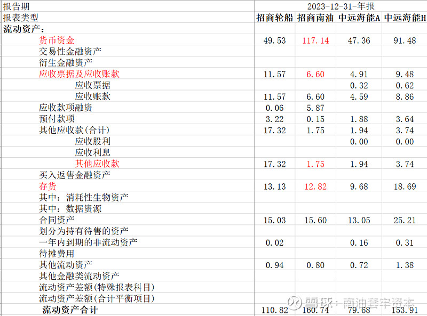This screenshot has height=316, width=427.
Task: Select the cell 4.91
Action: point(359,74)
